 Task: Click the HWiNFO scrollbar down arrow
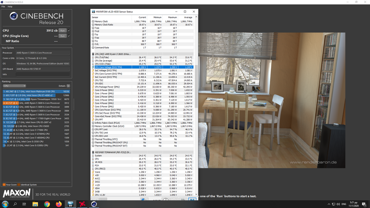point(197,195)
